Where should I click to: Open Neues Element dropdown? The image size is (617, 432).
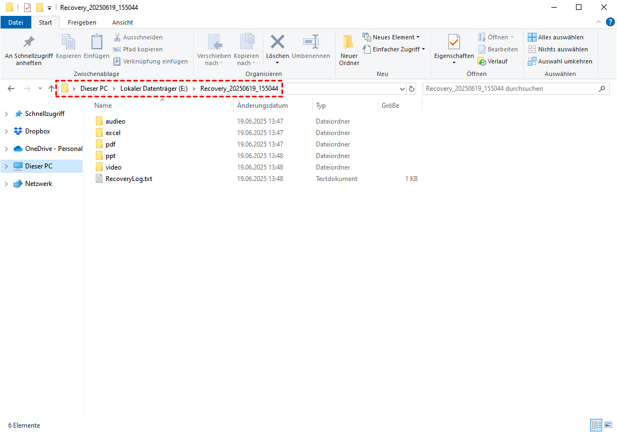(391, 37)
